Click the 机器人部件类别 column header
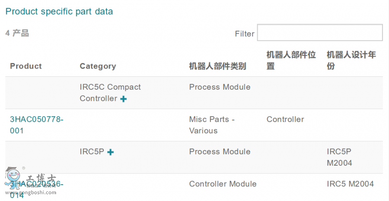389x201 pixels. 217,66
